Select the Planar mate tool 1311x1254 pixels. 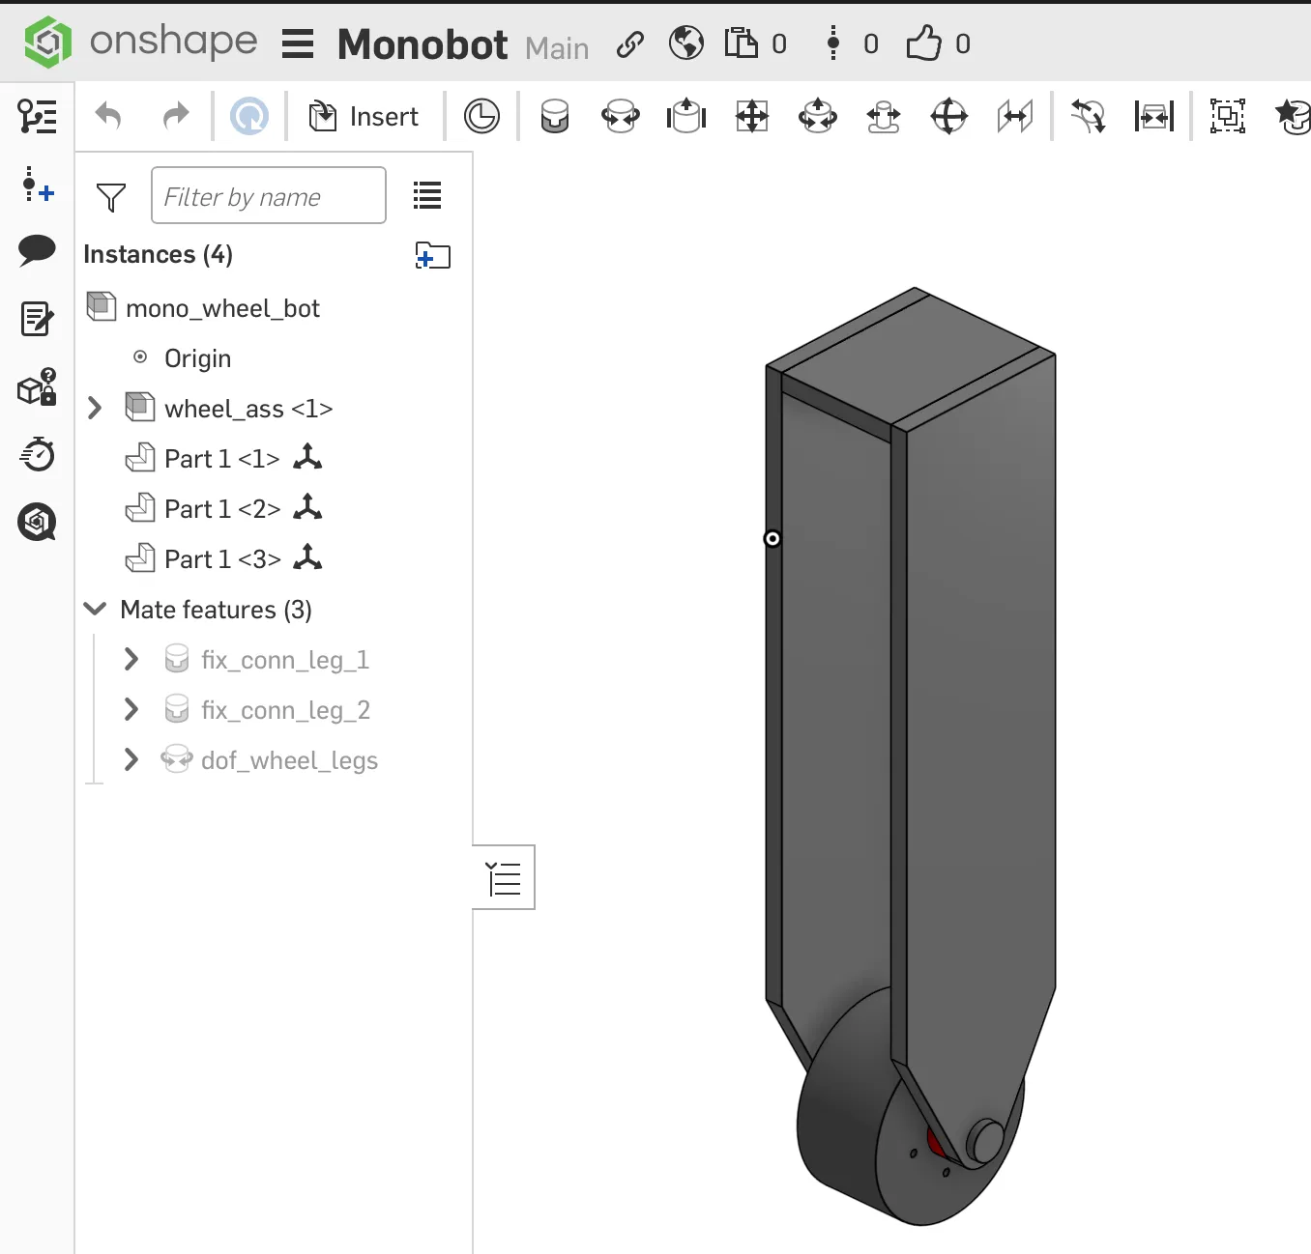[752, 117]
